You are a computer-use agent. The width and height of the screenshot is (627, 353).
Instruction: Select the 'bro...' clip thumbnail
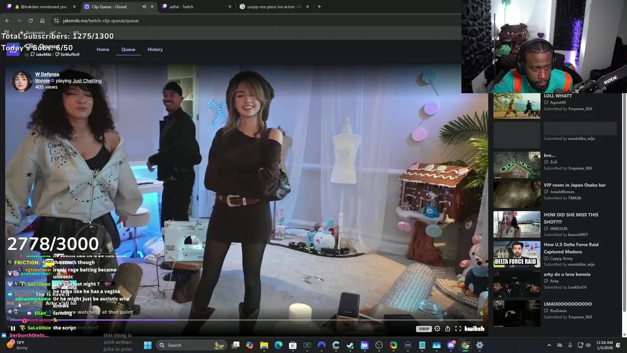click(x=517, y=165)
